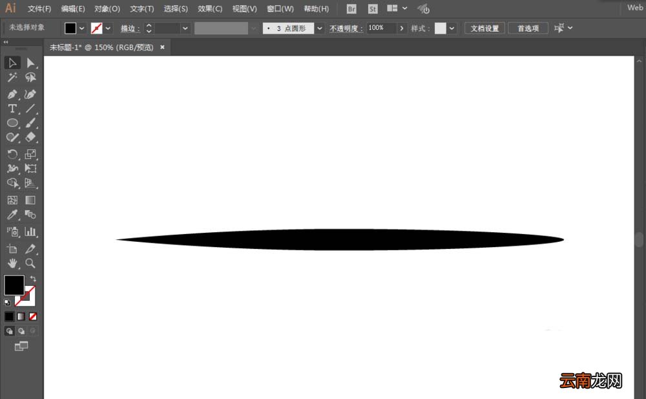
Task: Select the Curvature tool
Action: point(30,94)
